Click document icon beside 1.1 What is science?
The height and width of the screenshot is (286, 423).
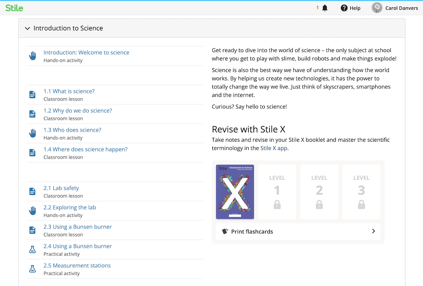(33, 95)
